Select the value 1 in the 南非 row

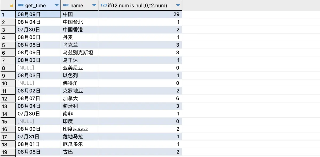click(x=140, y=114)
